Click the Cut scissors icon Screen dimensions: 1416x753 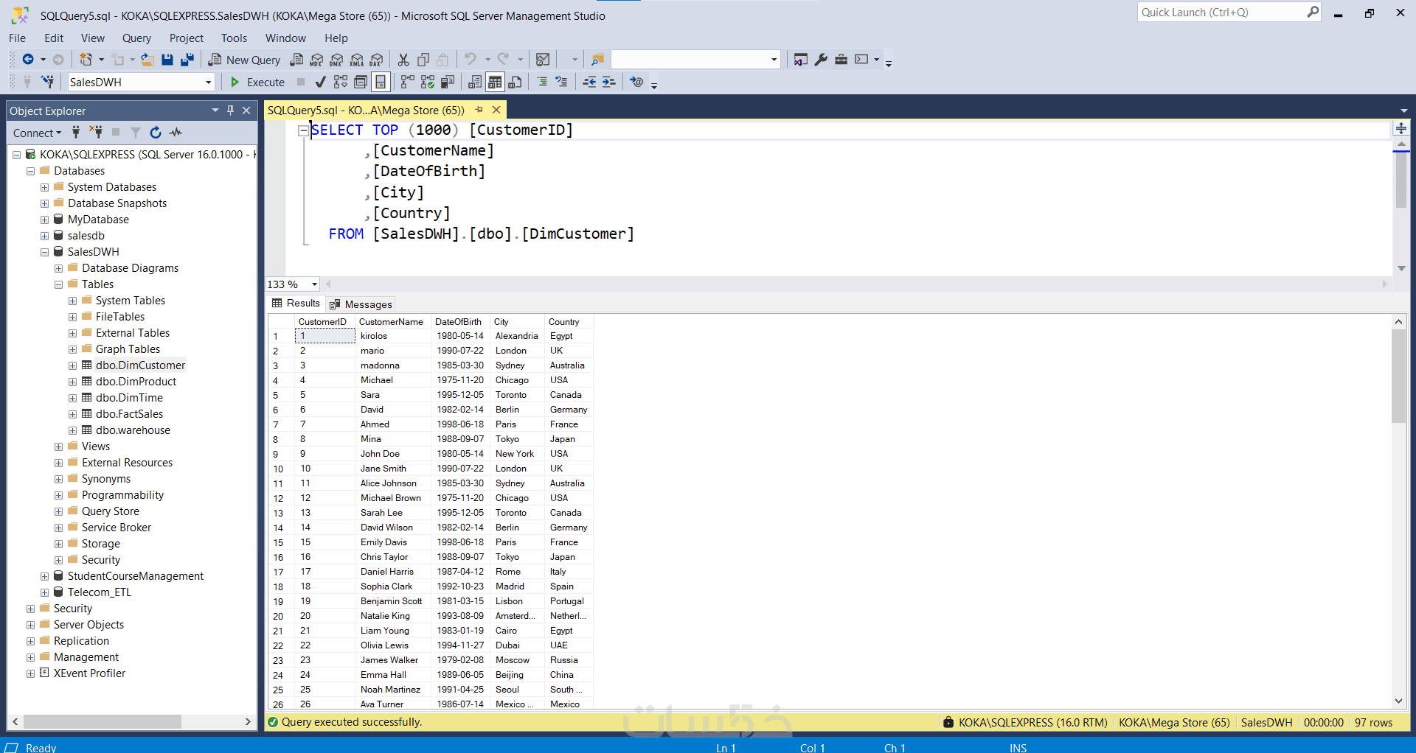(x=403, y=60)
